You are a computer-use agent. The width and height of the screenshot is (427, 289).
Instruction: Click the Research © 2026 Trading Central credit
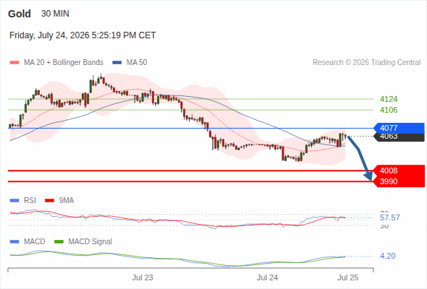click(366, 63)
